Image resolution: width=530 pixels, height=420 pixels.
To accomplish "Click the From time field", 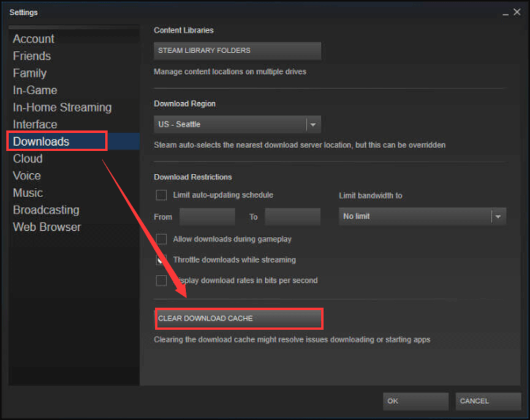I will 207,217.
